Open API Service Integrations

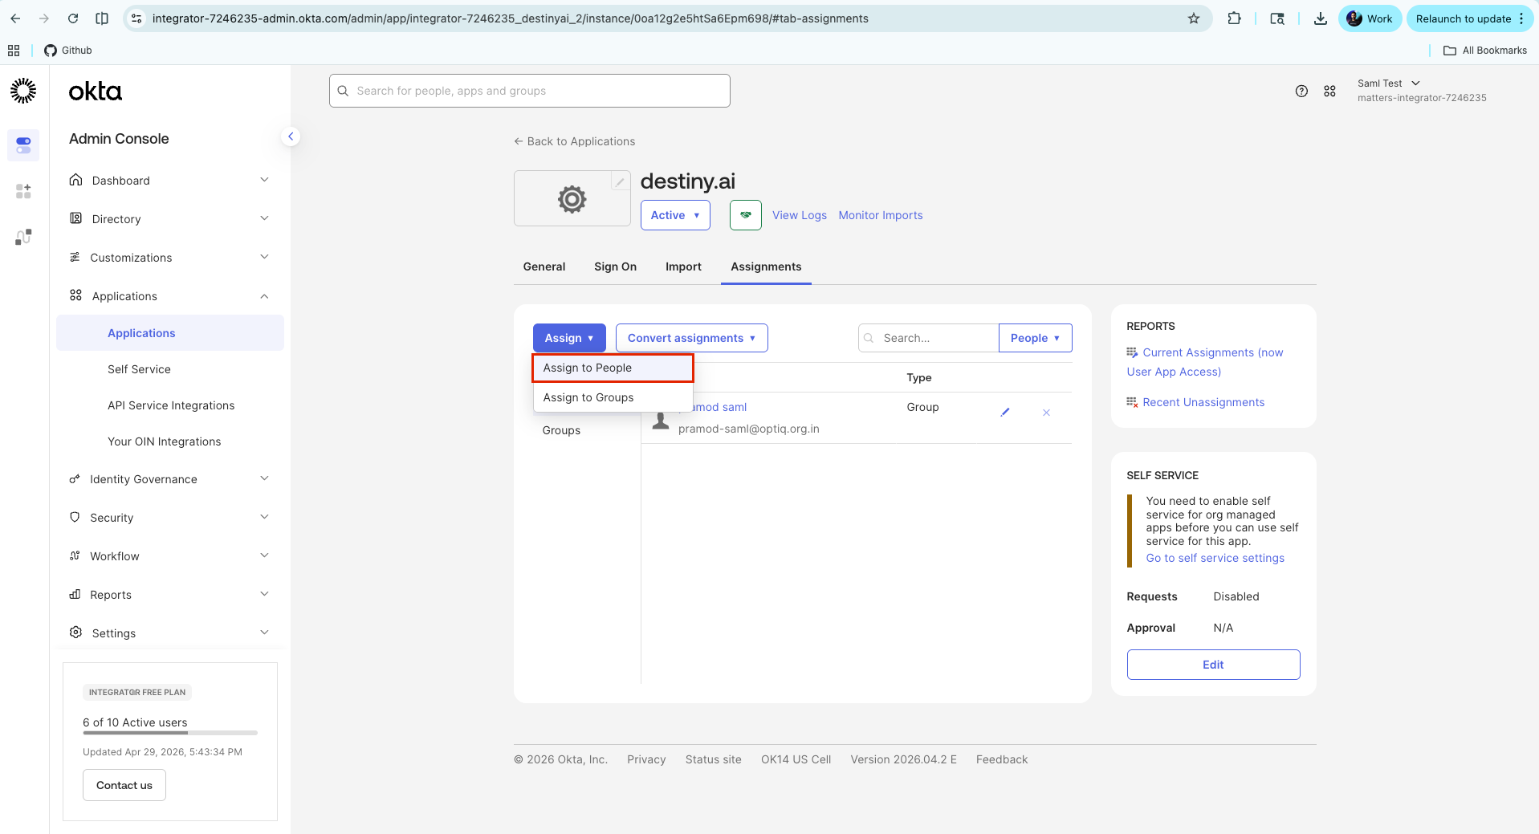tap(171, 405)
